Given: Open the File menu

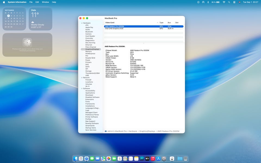Looking at the screenshot, I should click(x=31, y=2).
